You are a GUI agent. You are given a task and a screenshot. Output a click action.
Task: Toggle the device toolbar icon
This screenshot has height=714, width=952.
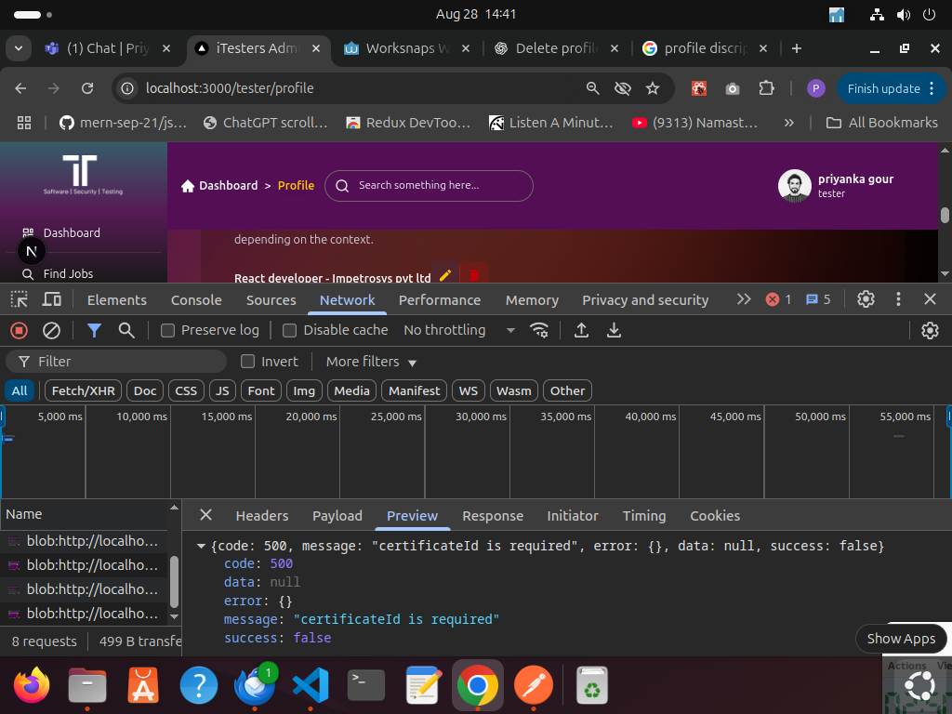(52, 299)
